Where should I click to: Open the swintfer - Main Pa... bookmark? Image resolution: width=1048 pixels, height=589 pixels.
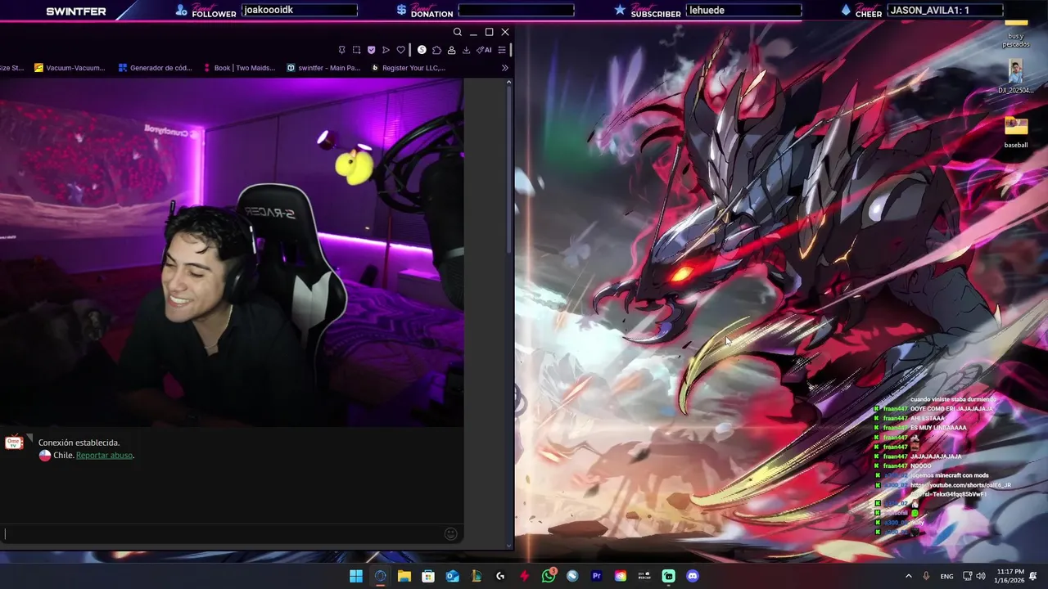323,68
